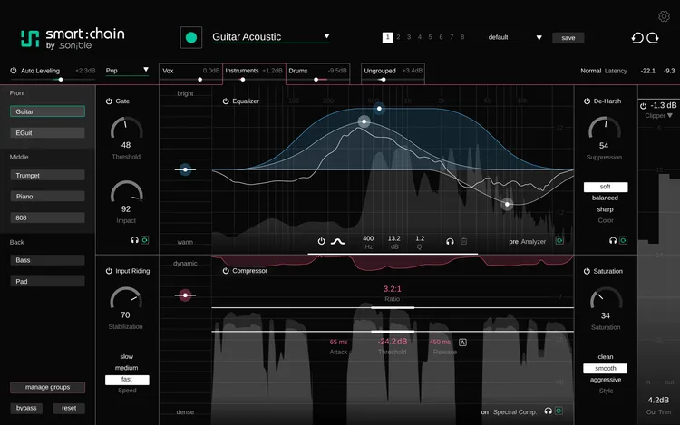The image size is (680, 425).
Task: Click the Gate Threshold knob
Action: tap(127, 129)
